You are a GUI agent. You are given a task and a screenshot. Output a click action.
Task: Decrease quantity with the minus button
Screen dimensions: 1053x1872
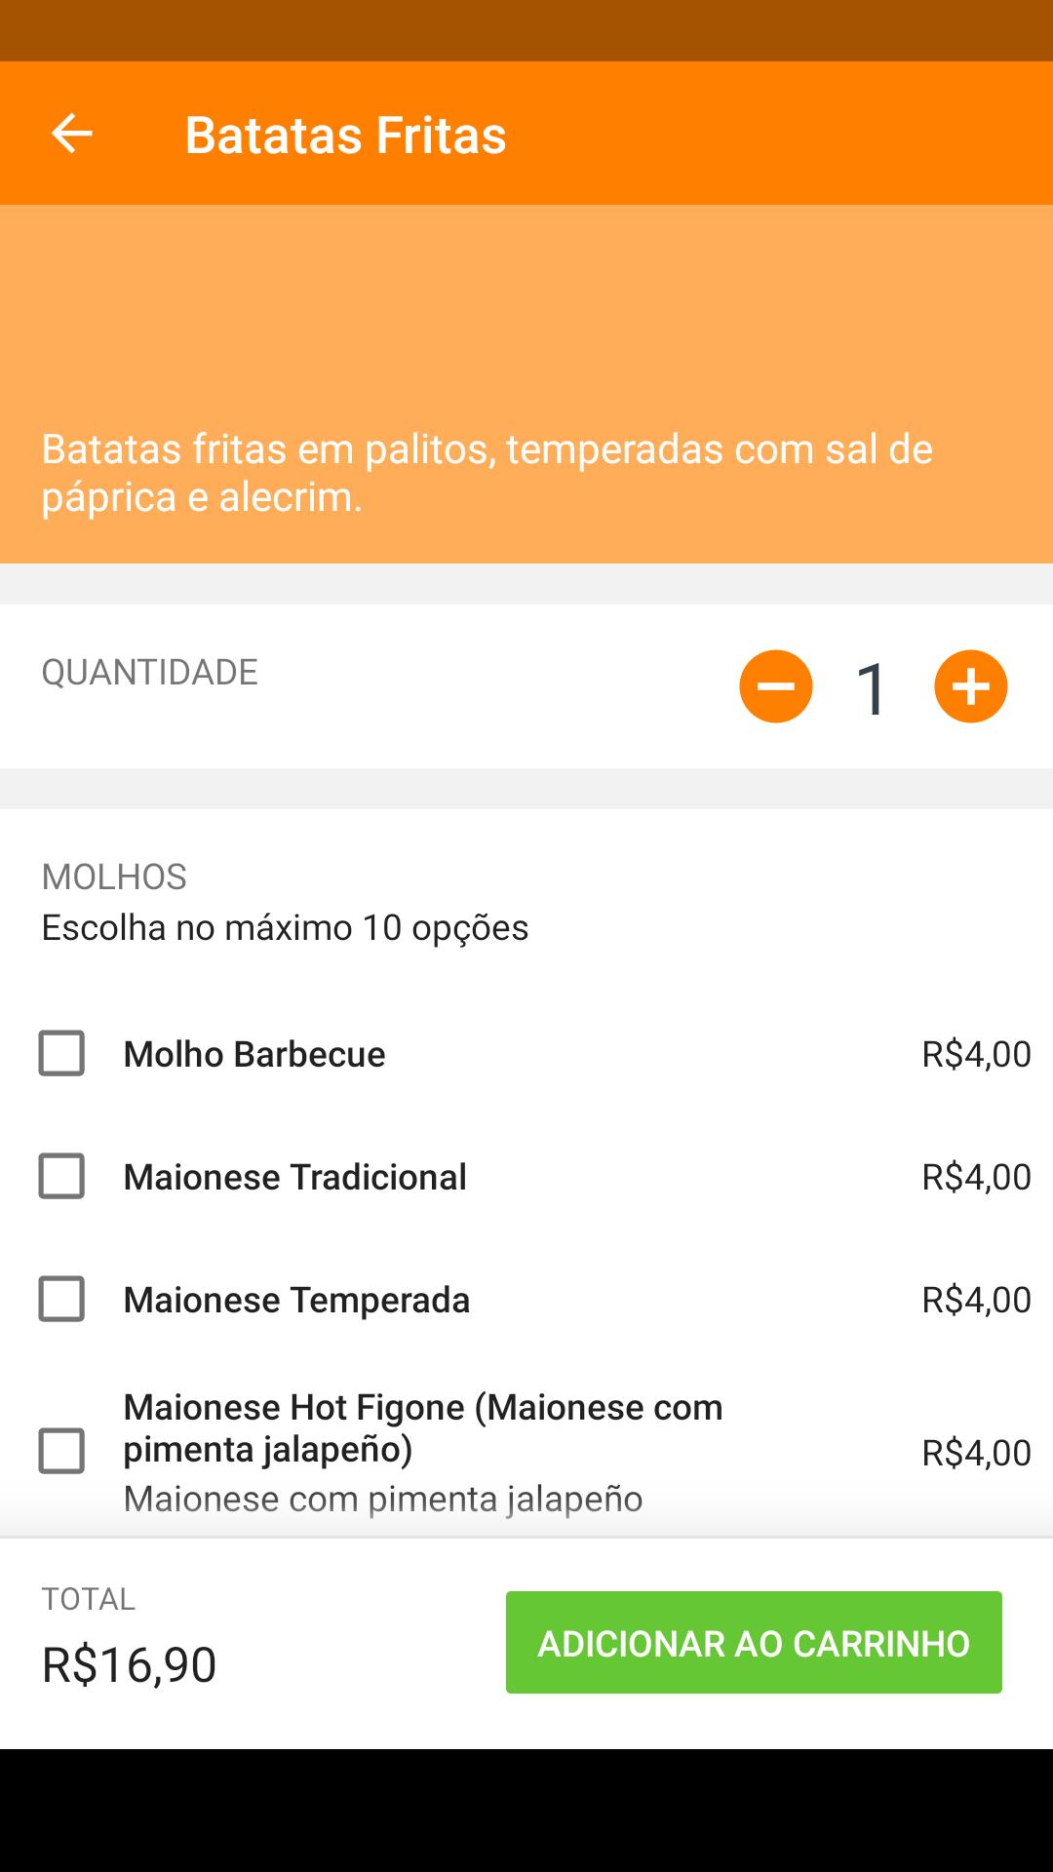click(x=776, y=686)
